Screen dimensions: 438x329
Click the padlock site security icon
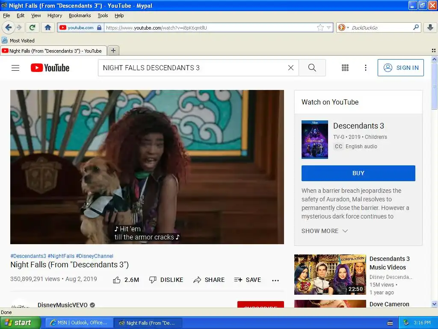(99, 27)
